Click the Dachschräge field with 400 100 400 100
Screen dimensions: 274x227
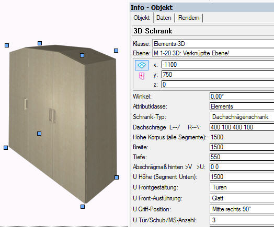[x=242, y=127]
